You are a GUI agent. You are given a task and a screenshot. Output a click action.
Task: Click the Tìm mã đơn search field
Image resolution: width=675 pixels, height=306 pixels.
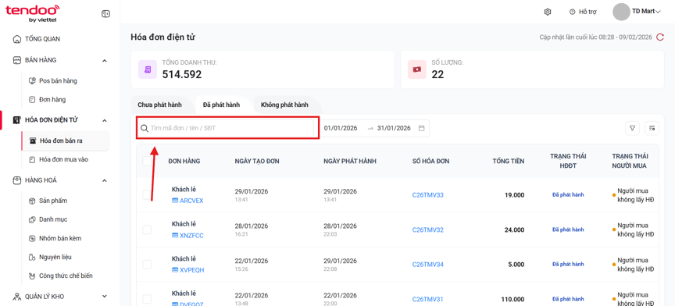click(227, 128)
